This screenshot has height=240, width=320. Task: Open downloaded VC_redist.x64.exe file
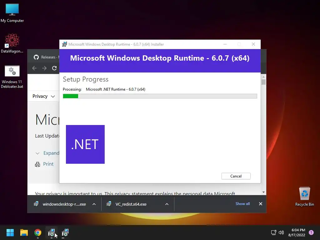tap(131, 204)
